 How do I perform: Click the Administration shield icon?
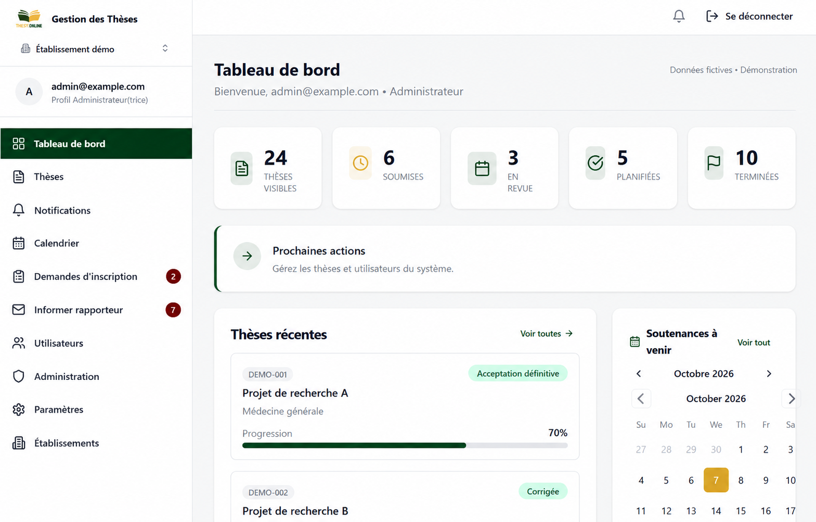pyautogui.click(x=19, y=376)
